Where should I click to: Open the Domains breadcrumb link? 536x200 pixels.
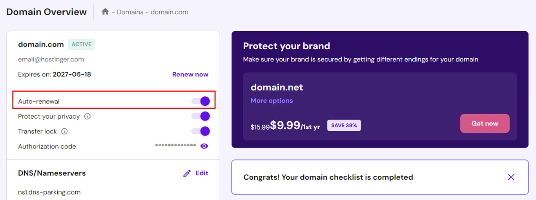131,12
